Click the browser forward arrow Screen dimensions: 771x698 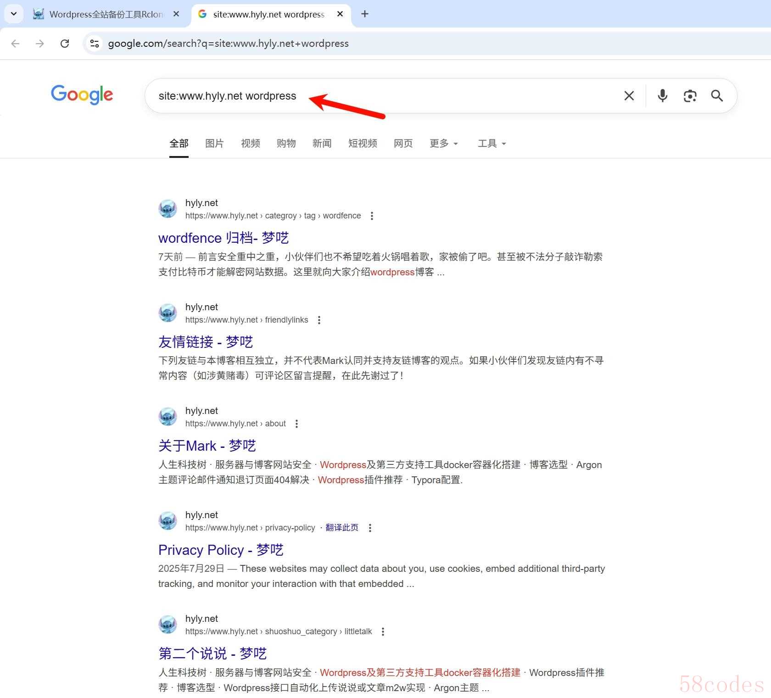click(x=40, y=44)
